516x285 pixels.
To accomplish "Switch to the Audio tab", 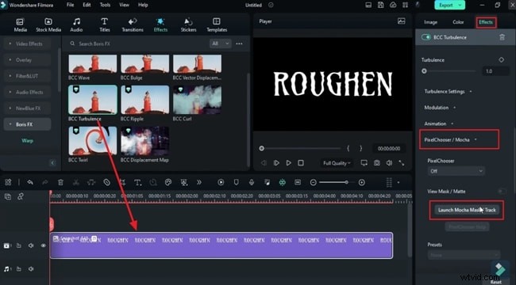I will (76, 25).
